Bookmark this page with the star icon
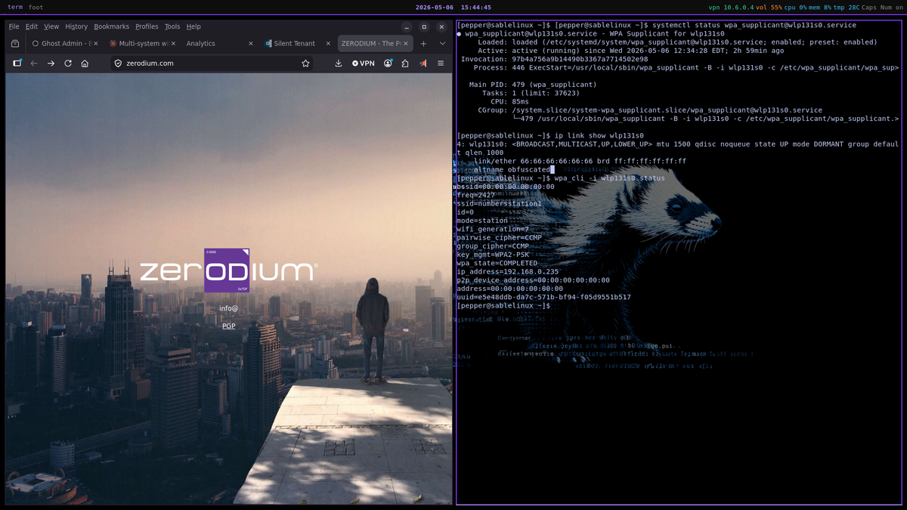This screenshot has height=510, width=907. coord(305,63)
